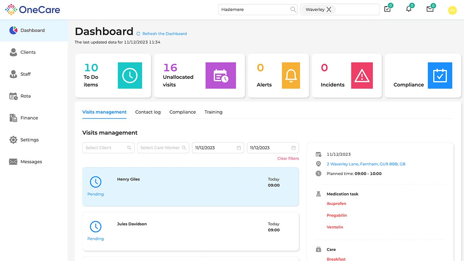464x261 pixels.
Task: Open the envelope inbox icon in header
Action: (430, 9)
